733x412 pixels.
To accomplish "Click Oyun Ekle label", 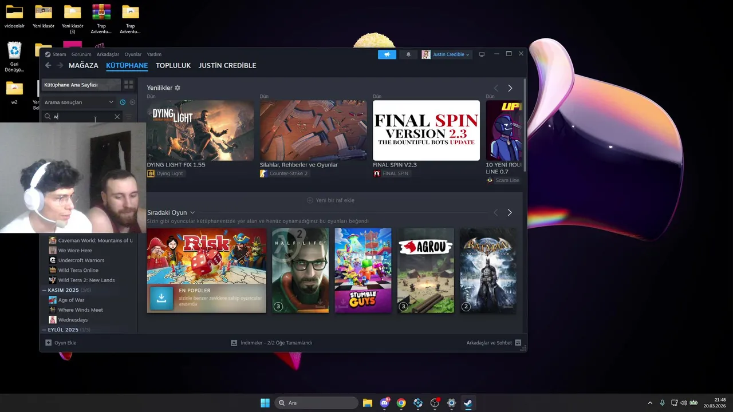I will [x=65, y=343].
